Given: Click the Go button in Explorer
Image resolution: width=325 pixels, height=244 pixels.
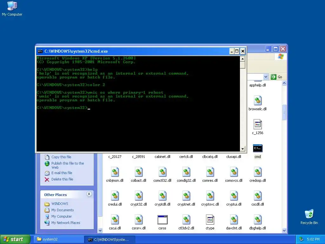Looking at the screenshot, I should [277, 77].
